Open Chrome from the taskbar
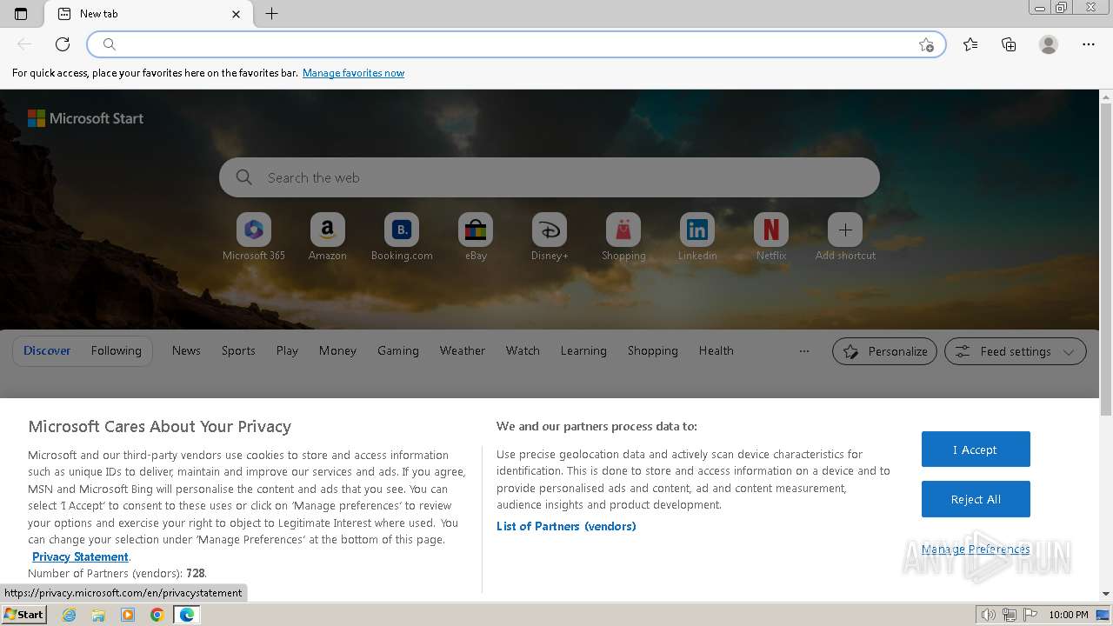The height and width of the screenshot is (626, 1113). click(x=157, y=615)
